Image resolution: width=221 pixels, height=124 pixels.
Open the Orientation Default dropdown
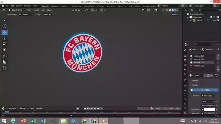(x=26, y=14)
